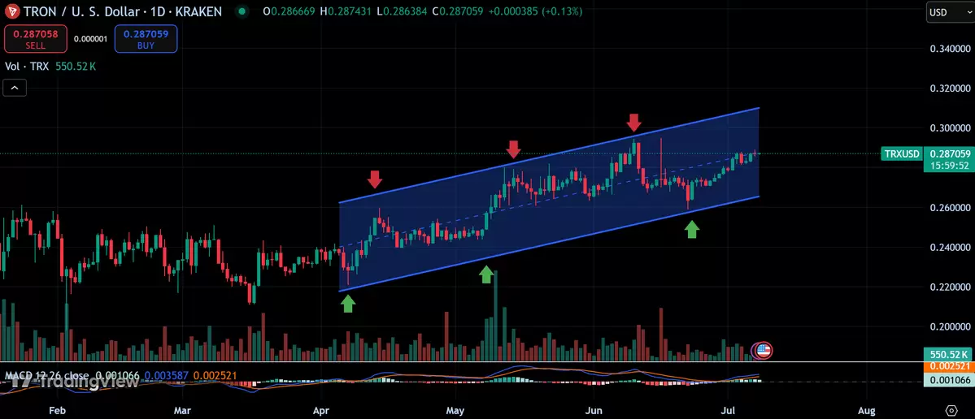Click the Jul label on time axis
The height and width of the screenshot is (419, 975).
pos(728,410)
